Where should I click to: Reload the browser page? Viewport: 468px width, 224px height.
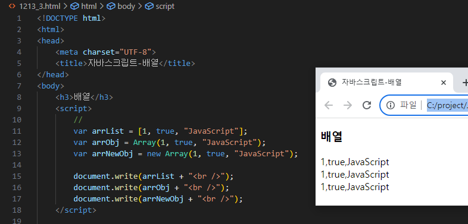tap(367, 105)
